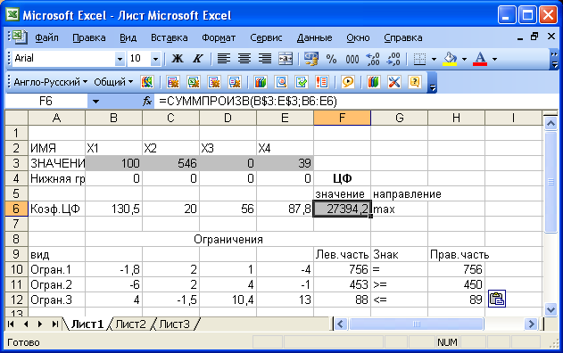Open the Вид menu
Image resolution: width=563 pixels, height=353 pixels.
click(128, 37)
